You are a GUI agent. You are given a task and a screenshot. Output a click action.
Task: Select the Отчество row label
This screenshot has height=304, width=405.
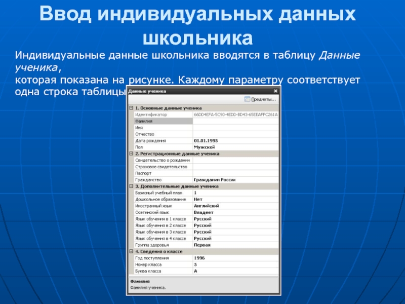tap(145, 134)
